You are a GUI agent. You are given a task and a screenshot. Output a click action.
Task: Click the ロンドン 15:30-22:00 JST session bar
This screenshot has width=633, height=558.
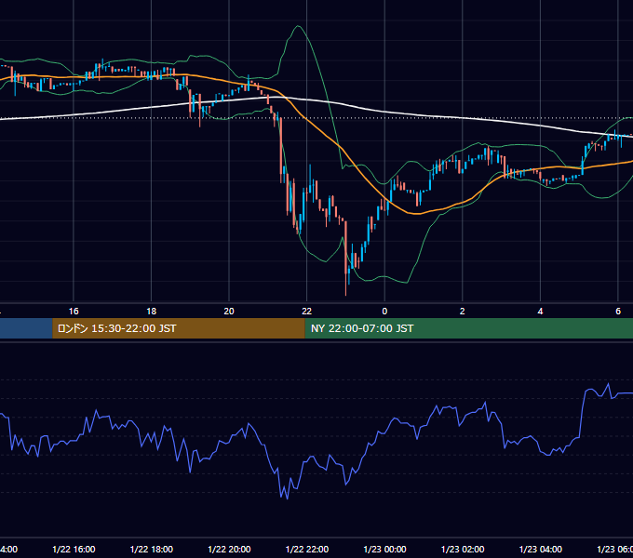click(179, 328)
